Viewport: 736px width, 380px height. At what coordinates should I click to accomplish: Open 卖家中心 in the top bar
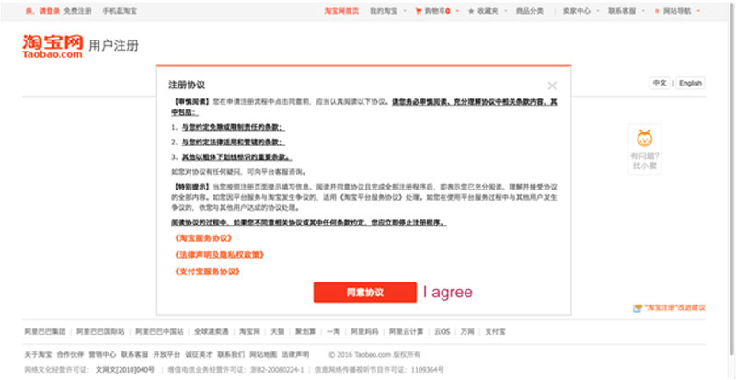577,11
